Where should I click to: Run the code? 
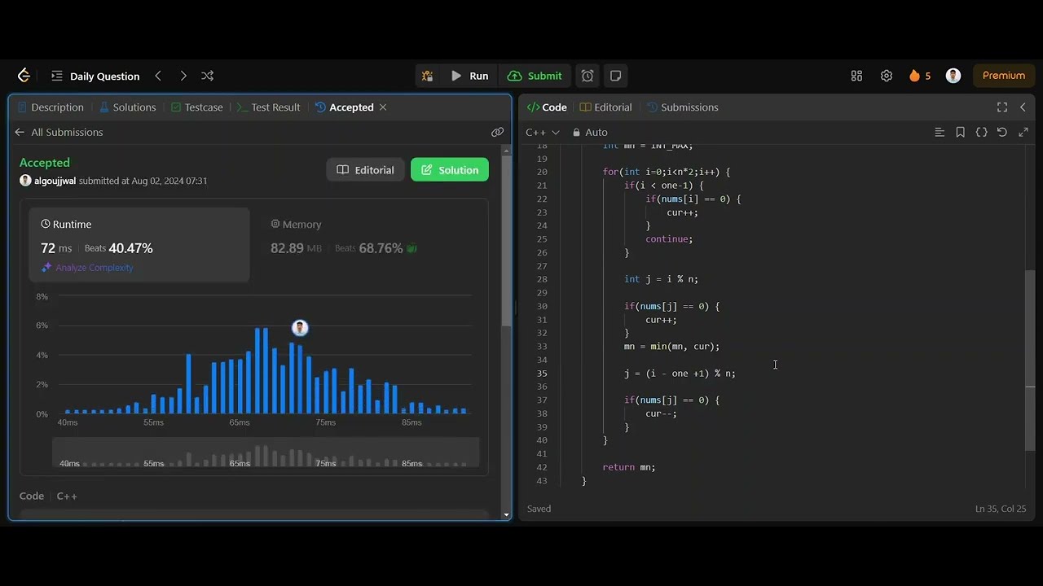click(469, 76)
